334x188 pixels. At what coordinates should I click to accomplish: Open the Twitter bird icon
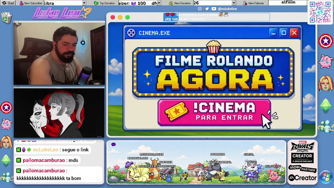tap(207, 9)
